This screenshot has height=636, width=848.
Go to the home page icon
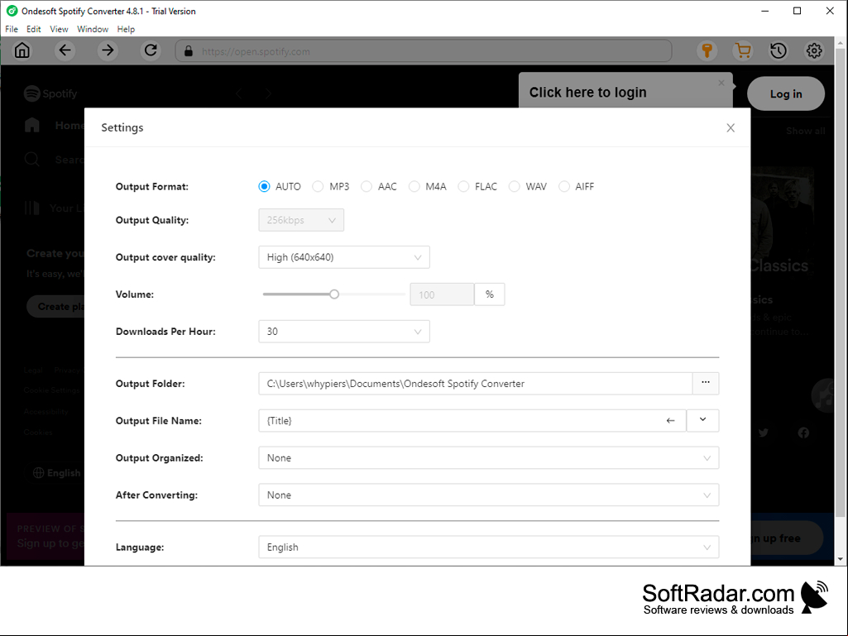(x=22, y=50)
